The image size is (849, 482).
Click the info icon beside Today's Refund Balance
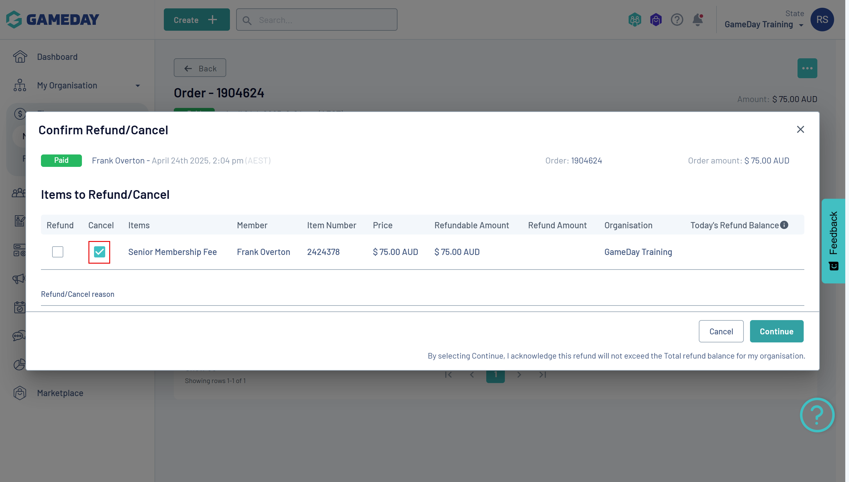pyautogui.click(x=784, y=225)
